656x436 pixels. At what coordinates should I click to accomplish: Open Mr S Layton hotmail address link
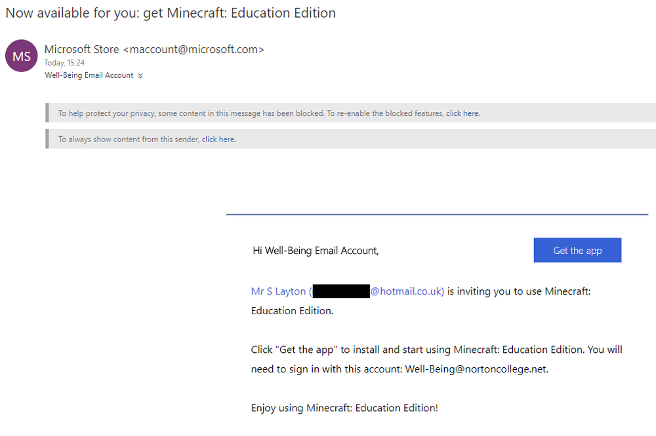point(348,291)
